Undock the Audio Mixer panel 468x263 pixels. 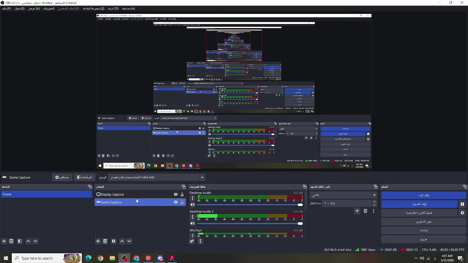(305, 187)
